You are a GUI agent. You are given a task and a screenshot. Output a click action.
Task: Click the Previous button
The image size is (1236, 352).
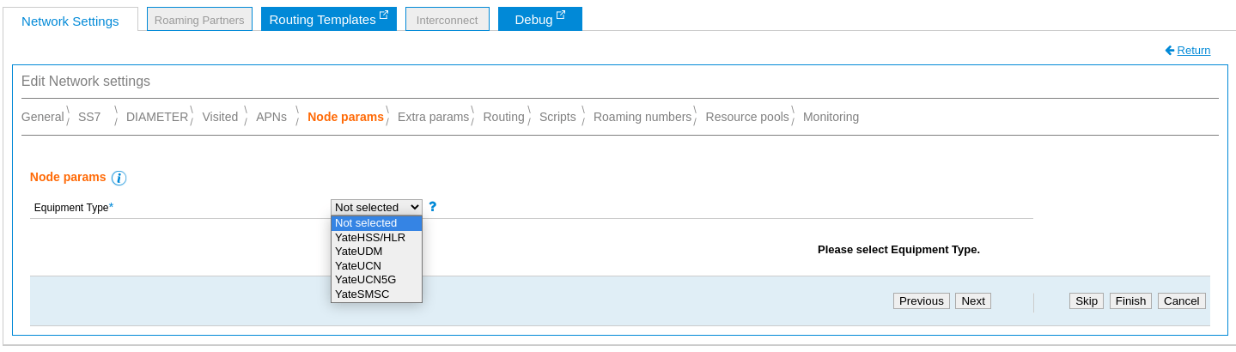pos(922,300)
